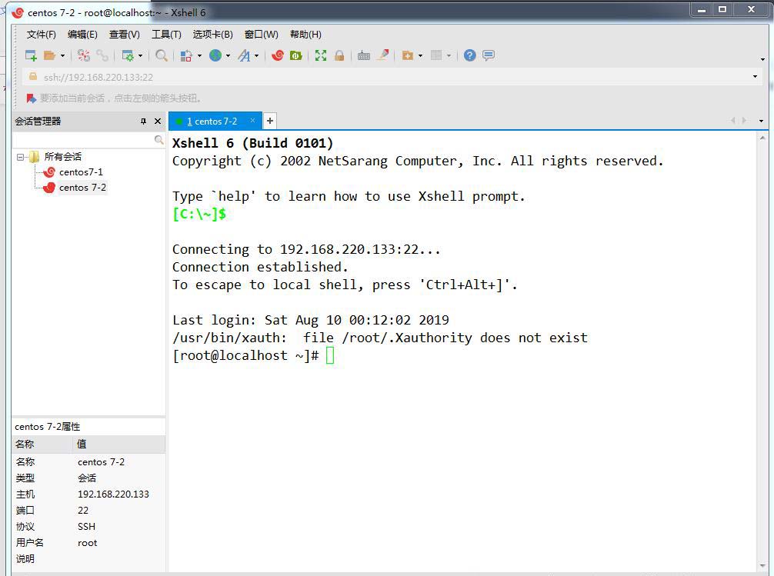The image size is (774, 576).
Task: Close the centos 7-2 tab
Action: 252,121
